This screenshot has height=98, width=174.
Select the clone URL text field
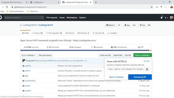[126, 69]
